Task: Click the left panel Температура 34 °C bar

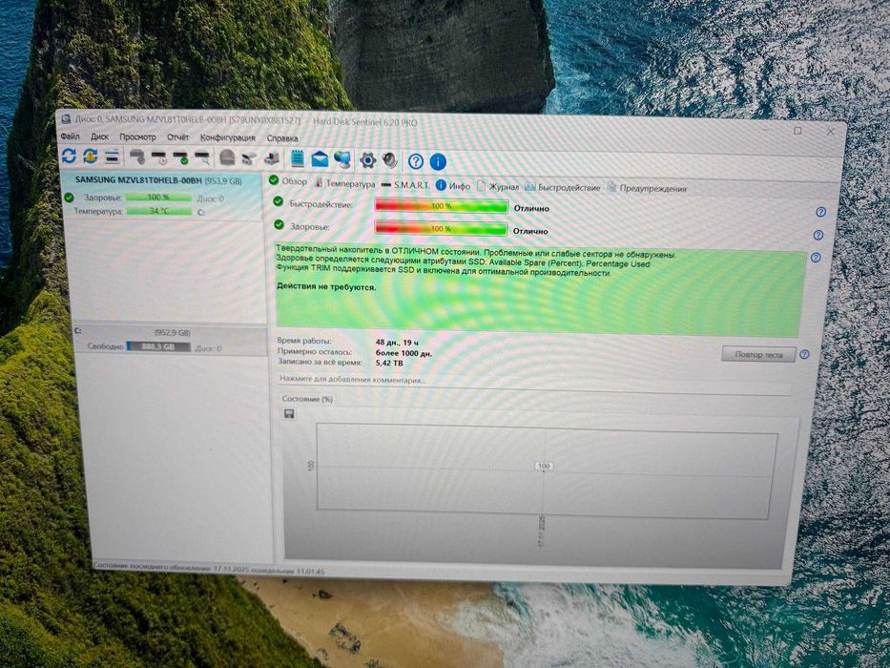Action: (159, 211)
